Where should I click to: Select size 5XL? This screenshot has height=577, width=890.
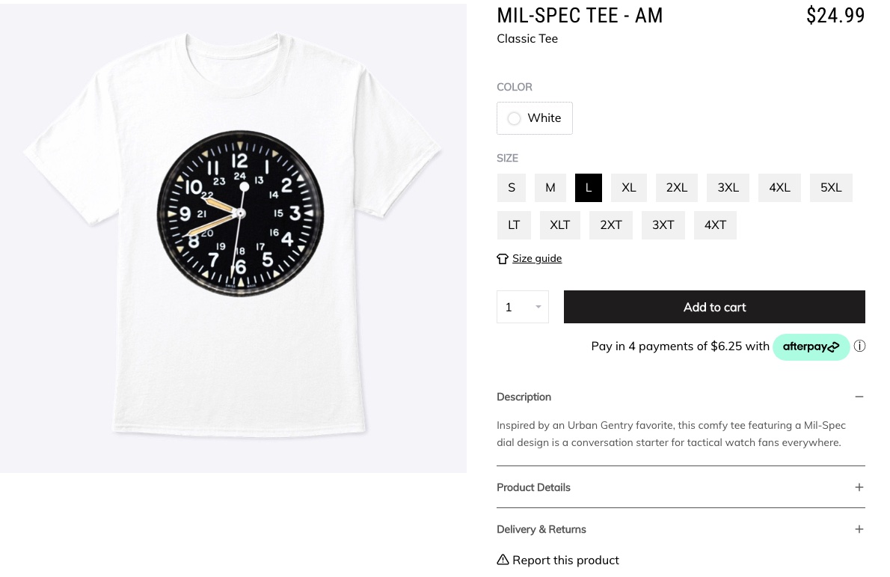tap(830, 188)
